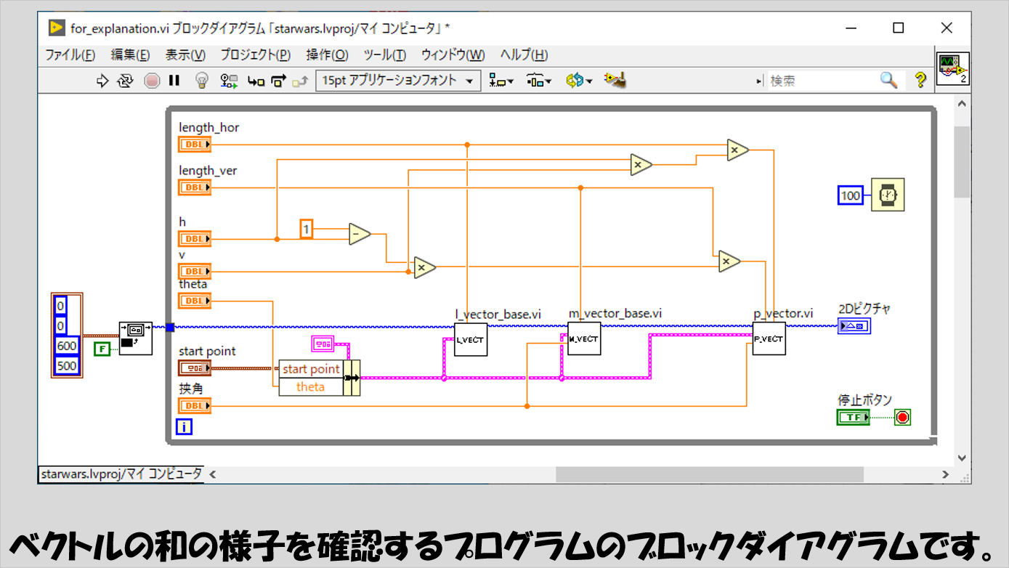Click the 検索 search field
Viewport: 1009px width, 568px height.
(x=821, y=81)
